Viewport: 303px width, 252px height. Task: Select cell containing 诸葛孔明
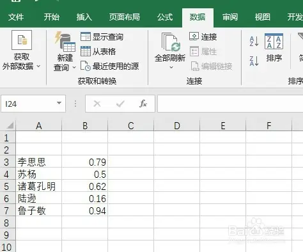(x=39, y=186)
